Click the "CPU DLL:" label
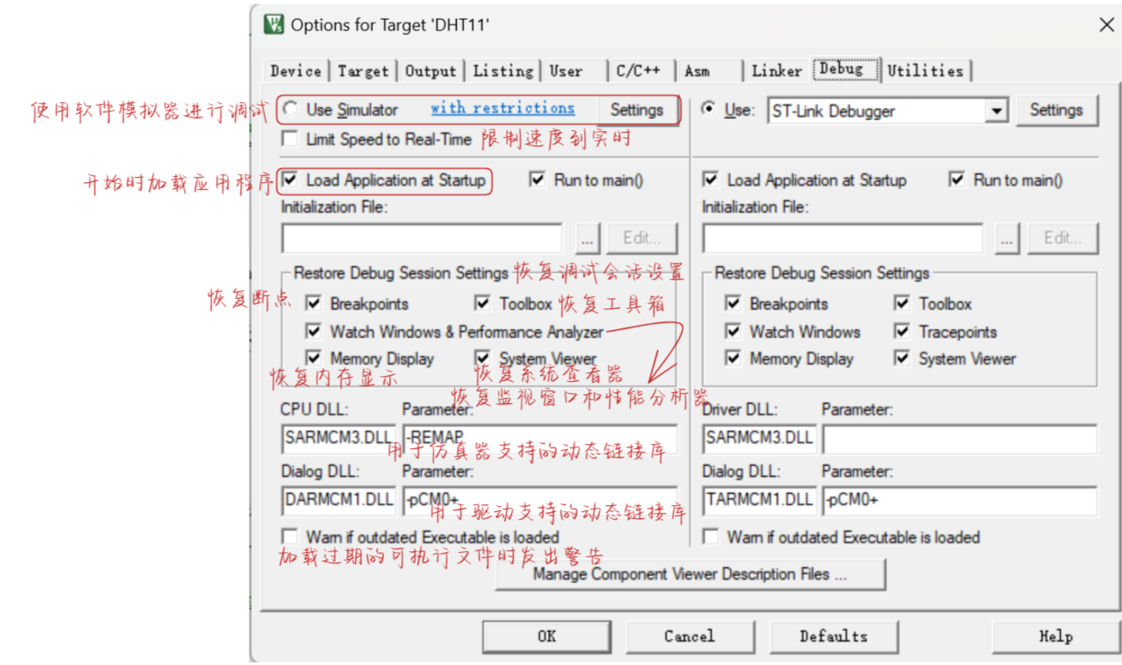 pyautogui.click(x=315, y=410)
